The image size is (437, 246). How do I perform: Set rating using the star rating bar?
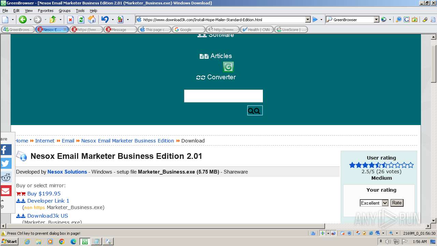(x=381, y=165)
